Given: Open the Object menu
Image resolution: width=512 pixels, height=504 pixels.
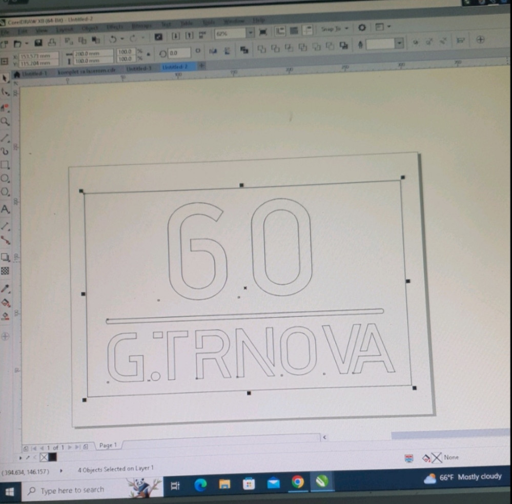Looking at the screenshot, I should point(90,28).
